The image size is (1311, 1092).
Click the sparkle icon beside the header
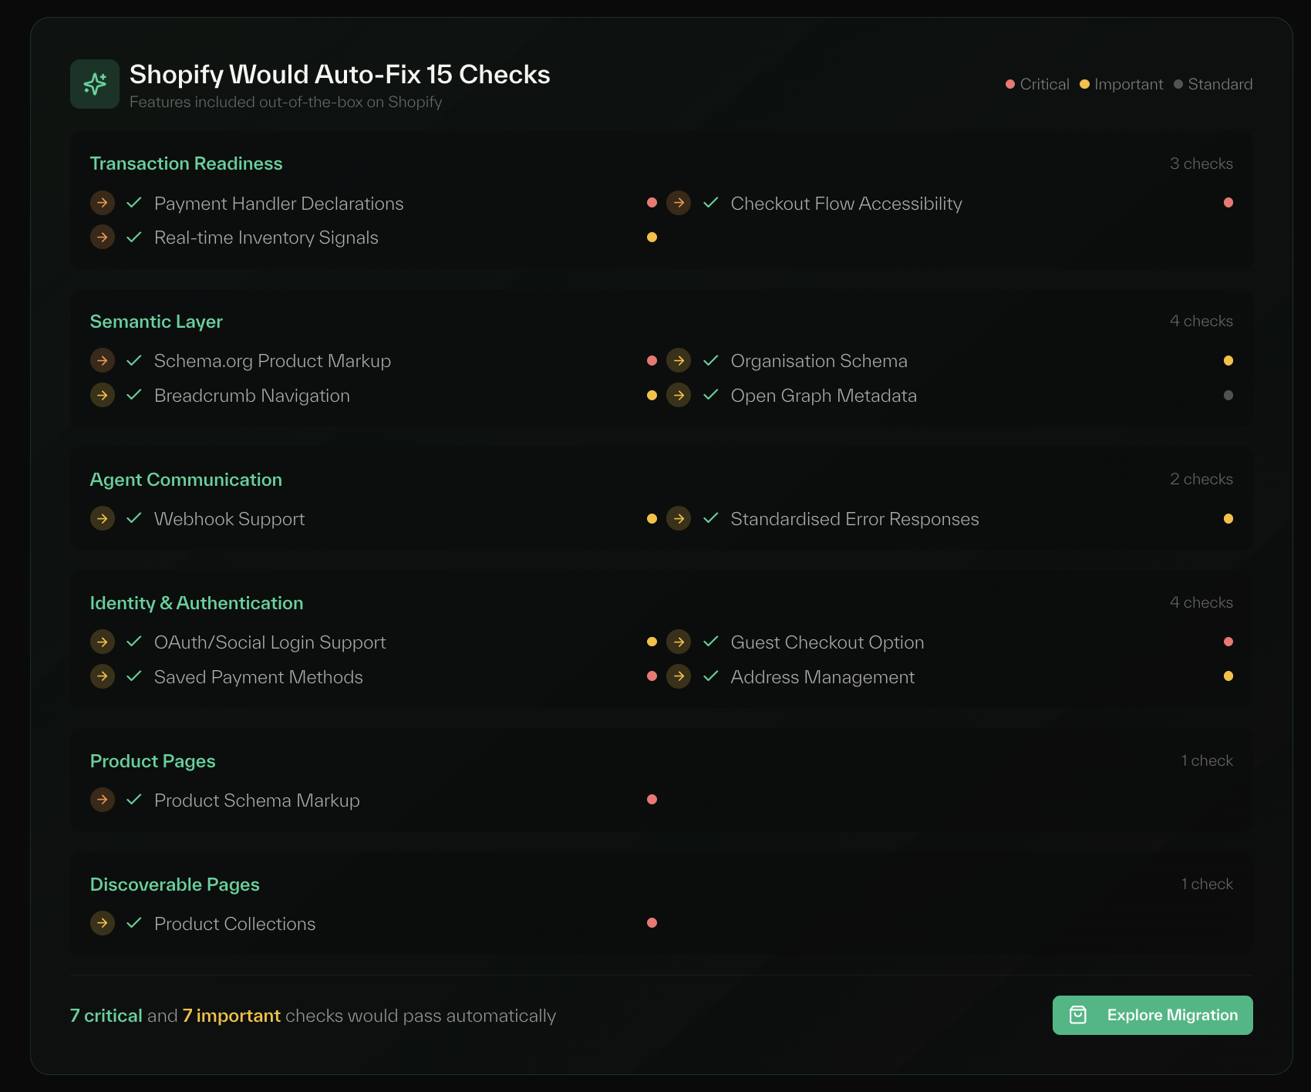(x=94, y=83)
